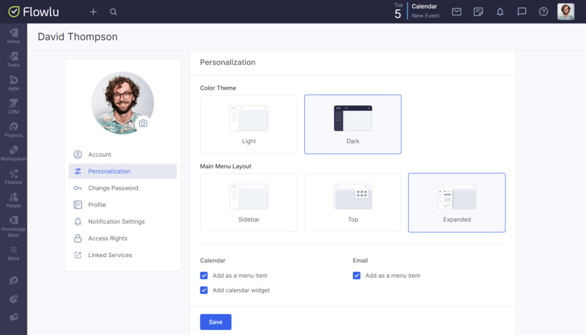Select the Light color theme
Image resolution: width=586 pixels, height=335 pixels.
[x=248, y=124]
